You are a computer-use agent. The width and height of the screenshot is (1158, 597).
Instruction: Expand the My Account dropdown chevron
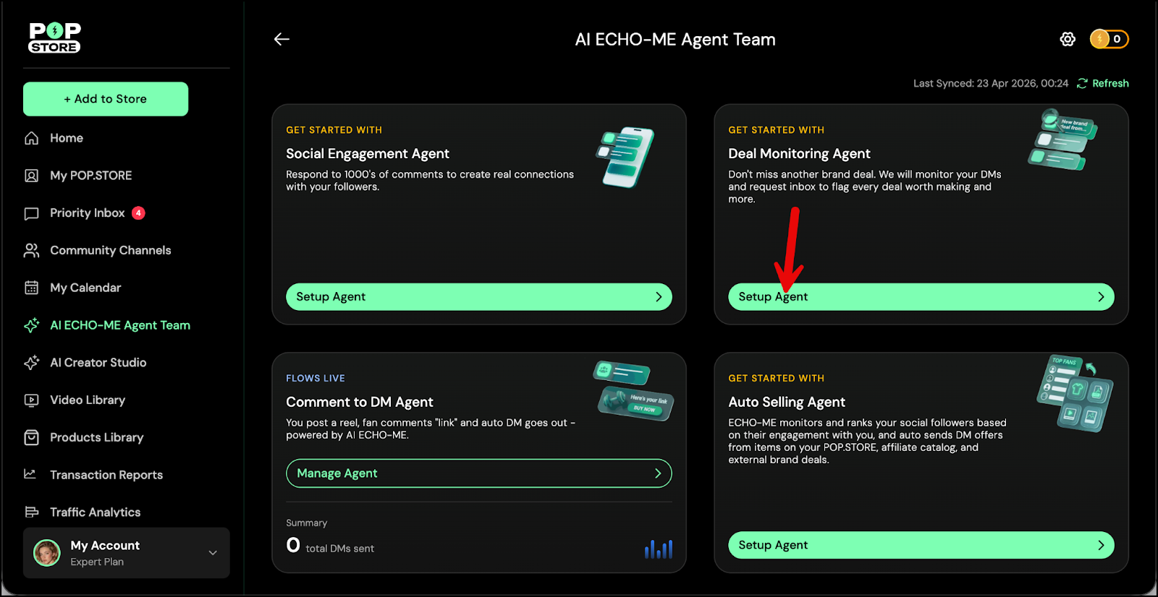click(213, 553)
